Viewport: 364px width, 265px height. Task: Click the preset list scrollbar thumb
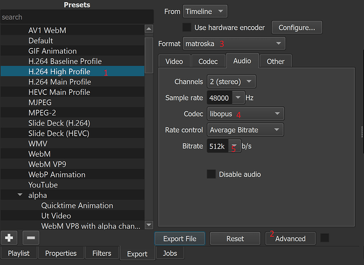pos(149,55)
